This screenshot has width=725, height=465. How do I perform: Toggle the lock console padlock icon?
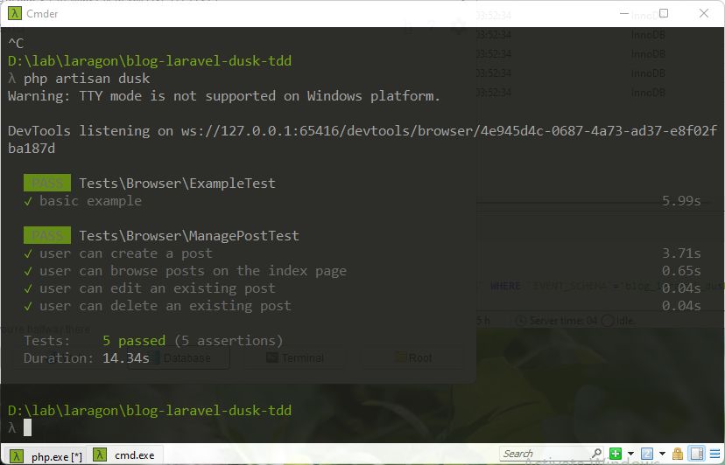click(x=678, y=454)
